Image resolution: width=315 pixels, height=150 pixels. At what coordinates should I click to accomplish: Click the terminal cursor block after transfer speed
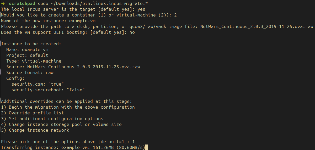click(147, 147)
